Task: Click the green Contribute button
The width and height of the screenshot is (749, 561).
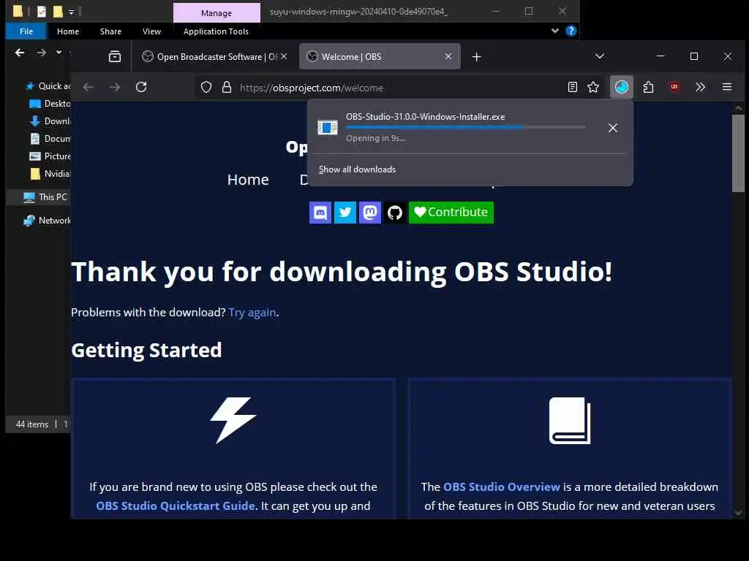Action: point(451,213)
